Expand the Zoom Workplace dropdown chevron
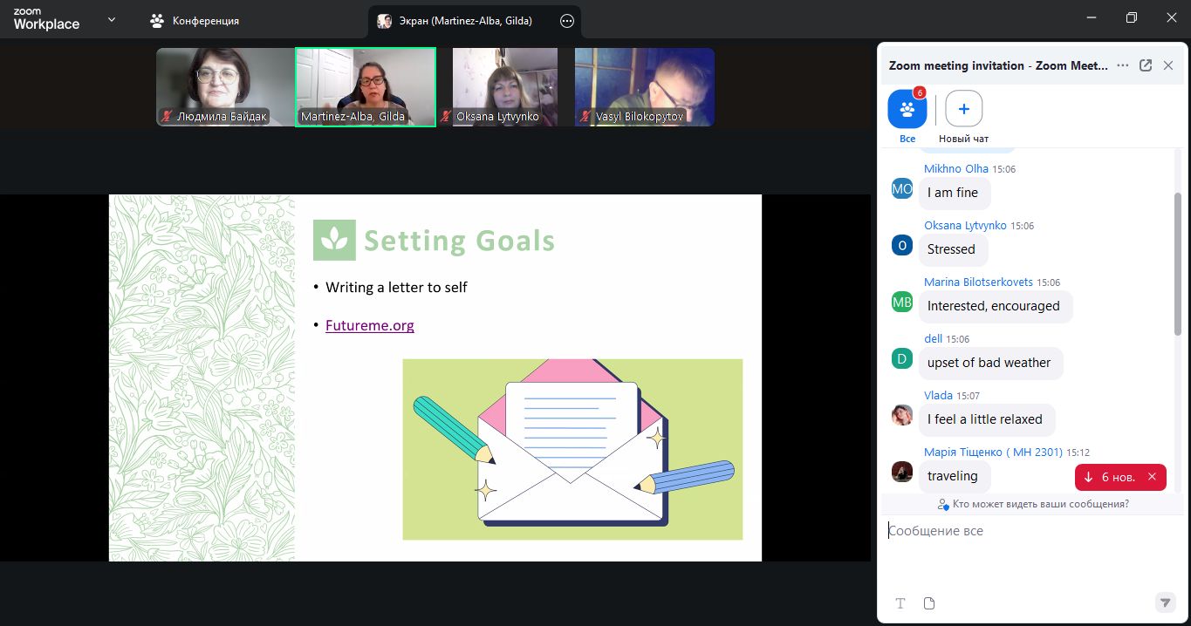The height and width of the screenshot is (626, 1191). (x=111, y=19)
